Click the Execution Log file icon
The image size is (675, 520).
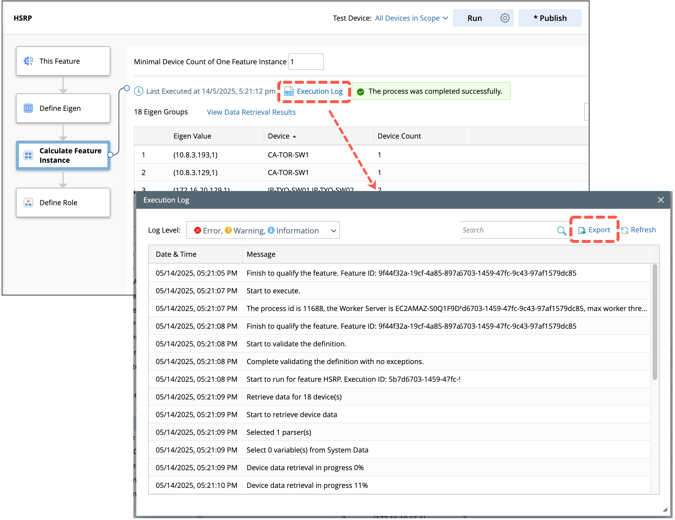click(x=289, y=92)
